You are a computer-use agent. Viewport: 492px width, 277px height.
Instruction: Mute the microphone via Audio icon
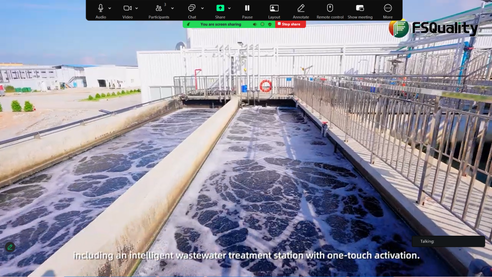[x=100, y=8]
